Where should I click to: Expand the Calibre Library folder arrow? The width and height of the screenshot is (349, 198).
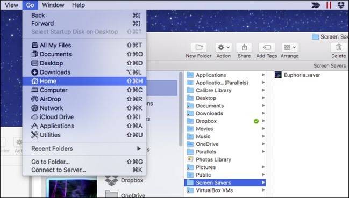click(263, 90)
